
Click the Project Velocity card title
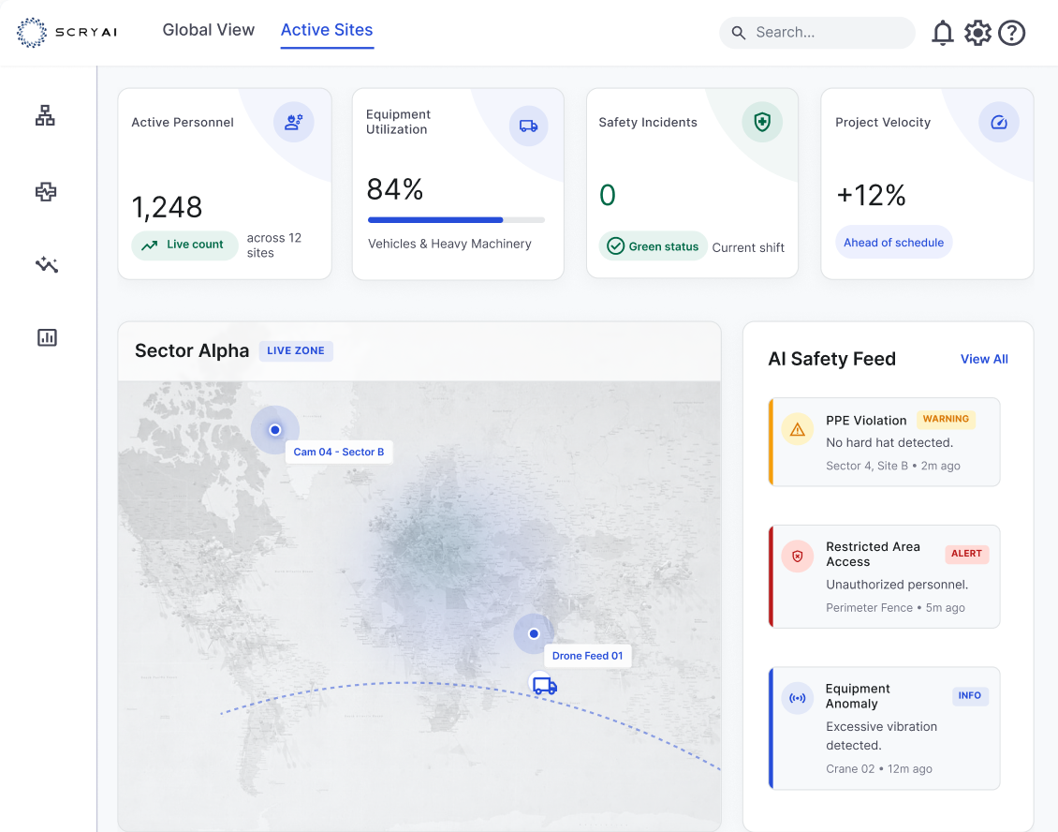pyautogui.click(x=883, y=122)
